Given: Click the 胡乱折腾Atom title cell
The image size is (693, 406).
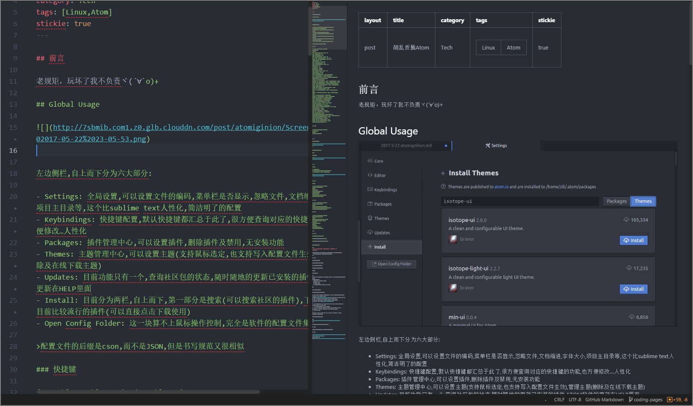Looking at the screenshot, I should click(x=411, y=47).
